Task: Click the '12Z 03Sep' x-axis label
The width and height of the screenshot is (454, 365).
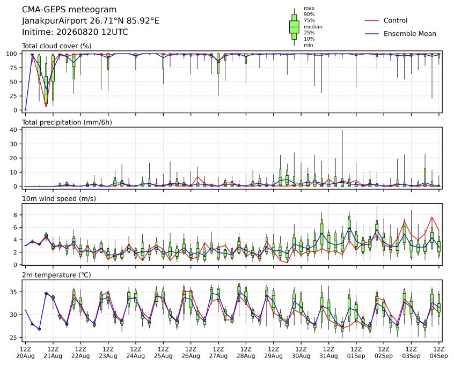Action: click(x=411, y=353)
